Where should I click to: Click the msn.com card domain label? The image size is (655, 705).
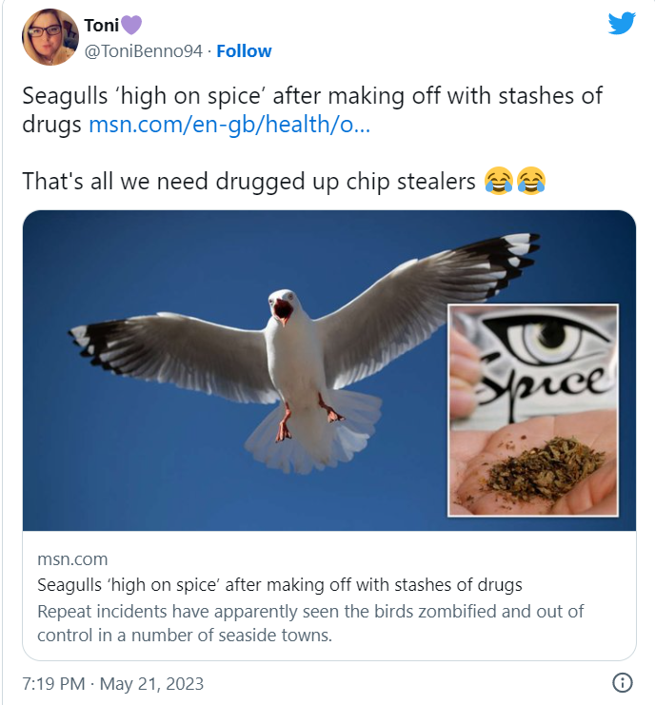click(72, 559)
